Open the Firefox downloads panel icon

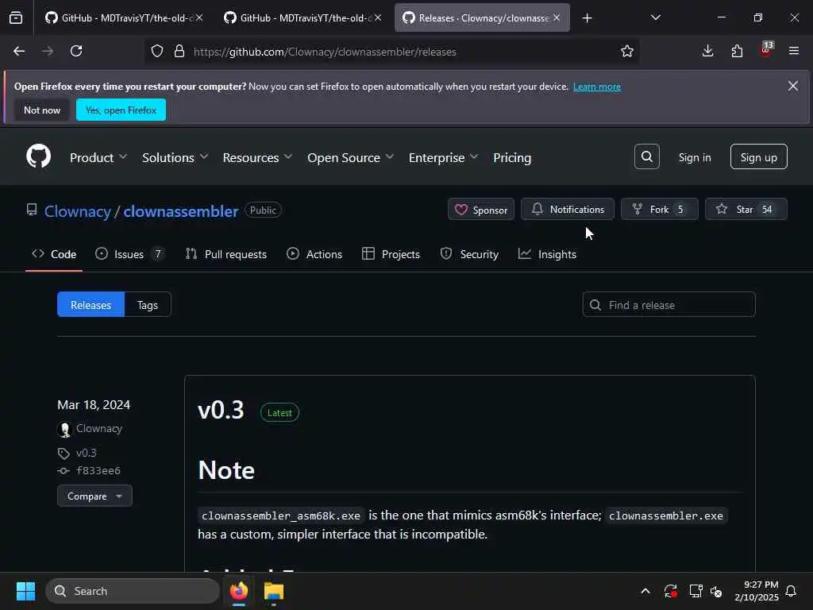(x=707, y=51)
